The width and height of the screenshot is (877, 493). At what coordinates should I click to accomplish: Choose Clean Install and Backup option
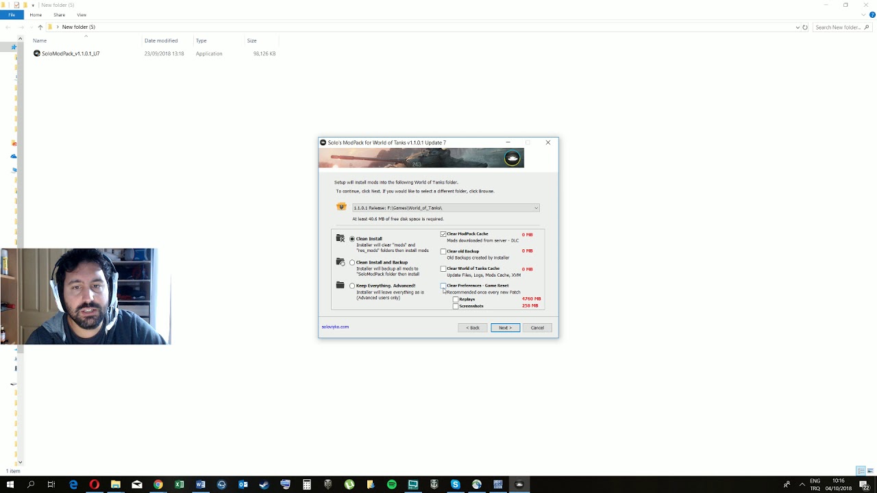click(x=352, y=262)
